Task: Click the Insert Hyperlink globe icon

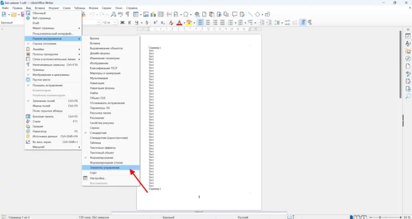Action: pyautogui.click(x=197, y=14)
